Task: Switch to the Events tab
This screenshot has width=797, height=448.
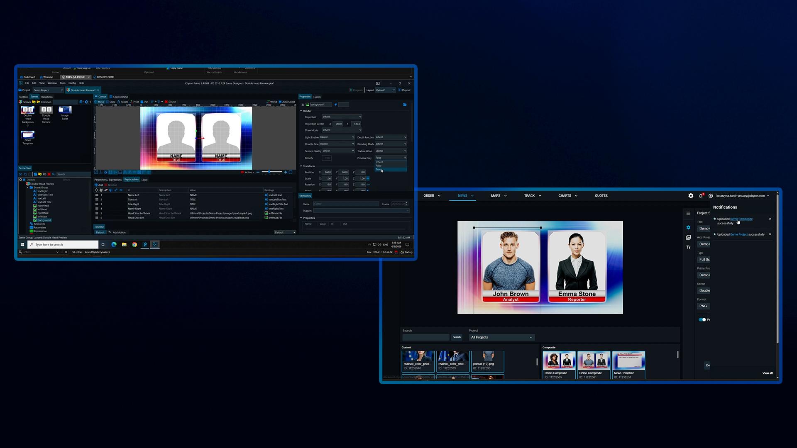Action: tap(317, 97)
